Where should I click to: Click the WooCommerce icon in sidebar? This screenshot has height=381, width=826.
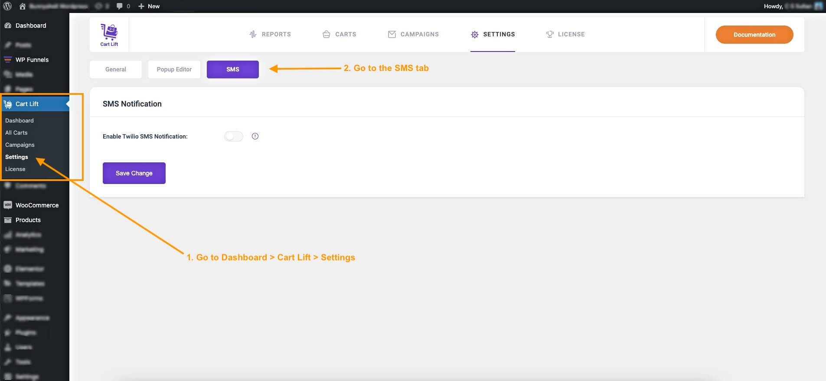[8, 205]
